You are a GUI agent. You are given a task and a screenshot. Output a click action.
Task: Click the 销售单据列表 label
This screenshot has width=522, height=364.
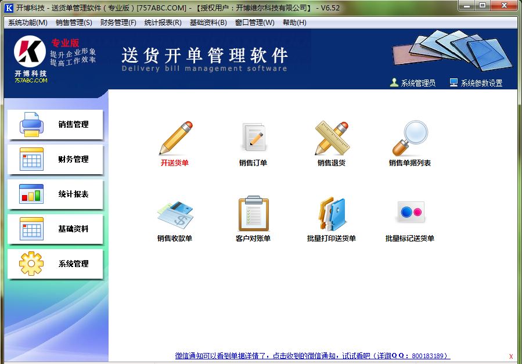(410, 163)
